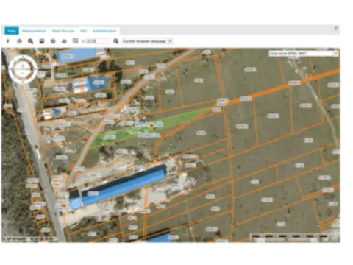Select the Edit tab
The height and width of the screenshot is (265, 353).
(83, 31)
